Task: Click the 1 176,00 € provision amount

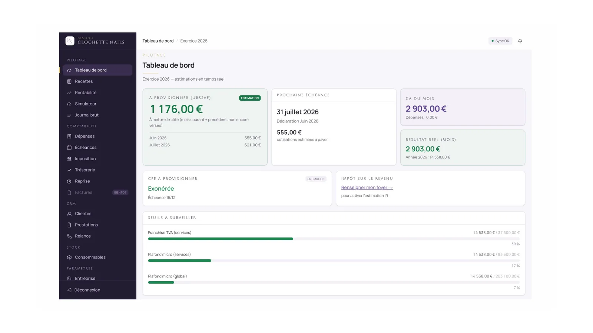Action: (176, 109)
